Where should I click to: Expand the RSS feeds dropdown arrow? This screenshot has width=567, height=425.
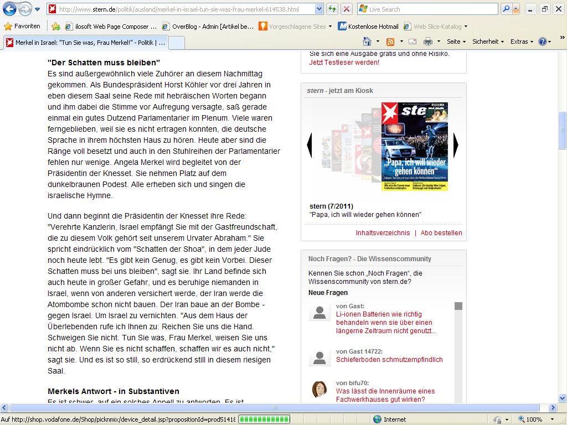click(401, 42)
